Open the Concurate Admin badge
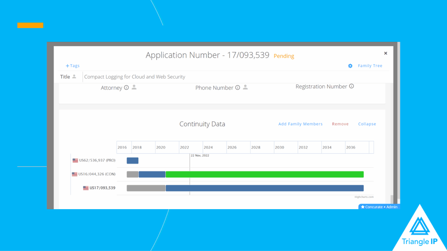 pyautogui.click(x=379, y=207)
